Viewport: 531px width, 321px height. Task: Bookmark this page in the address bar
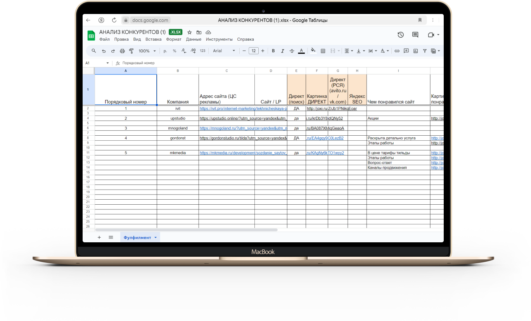(x=420, y=20)
